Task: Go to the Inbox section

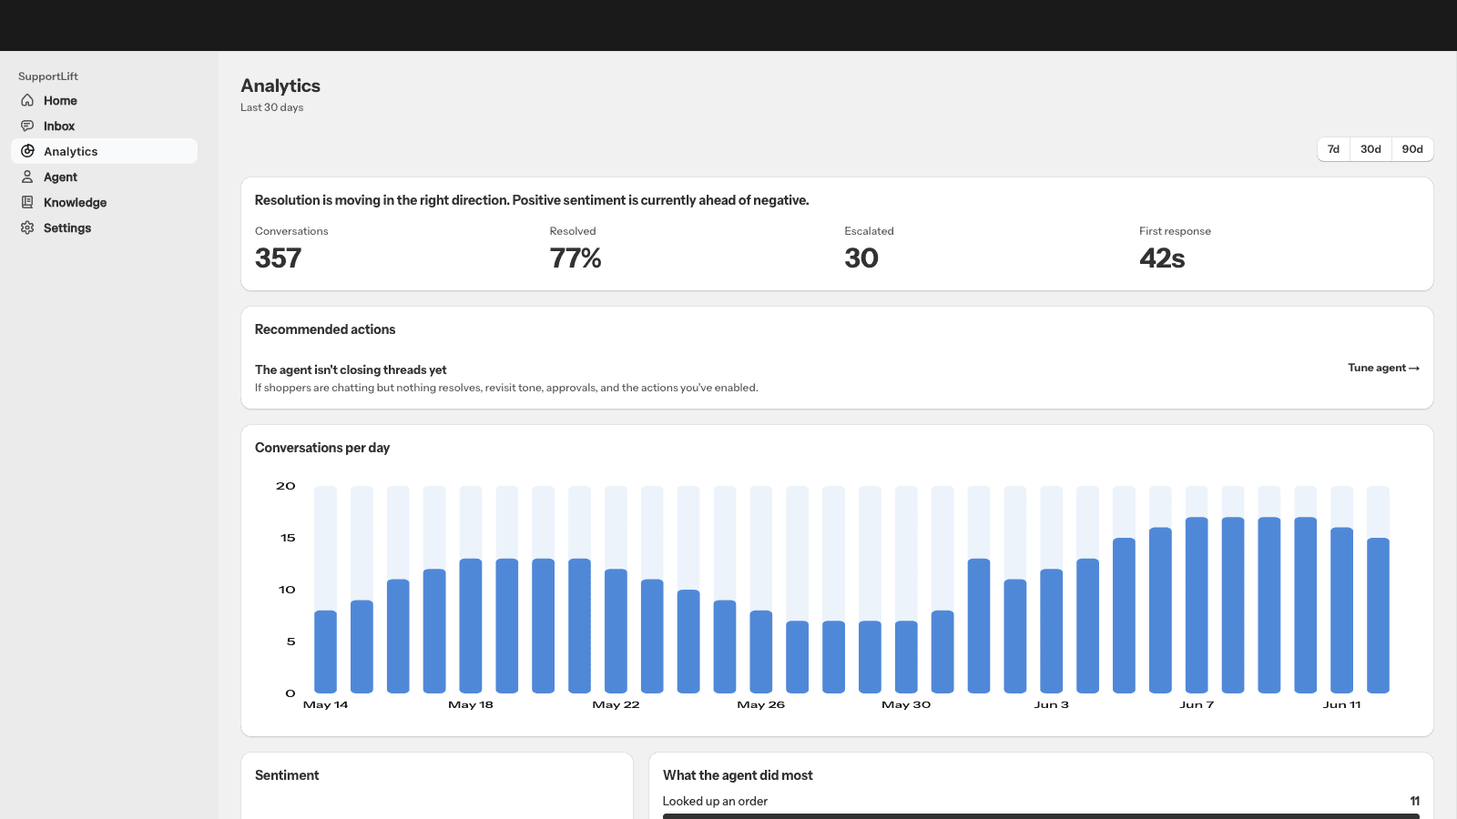Action: pos(104,126)
